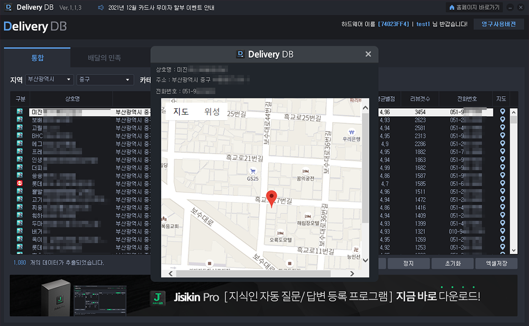Switch map to 지도 view

(181, 111)
